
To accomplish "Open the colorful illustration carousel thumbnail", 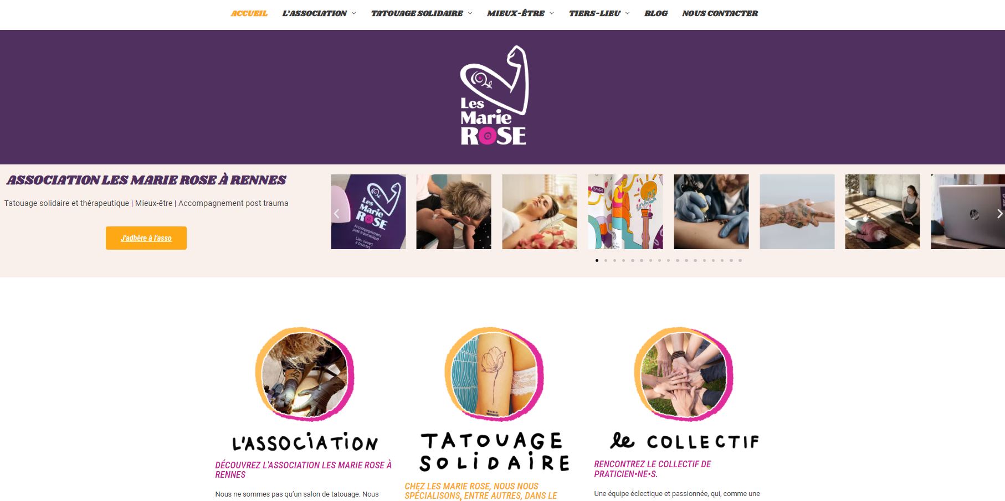I will point(625,211).
